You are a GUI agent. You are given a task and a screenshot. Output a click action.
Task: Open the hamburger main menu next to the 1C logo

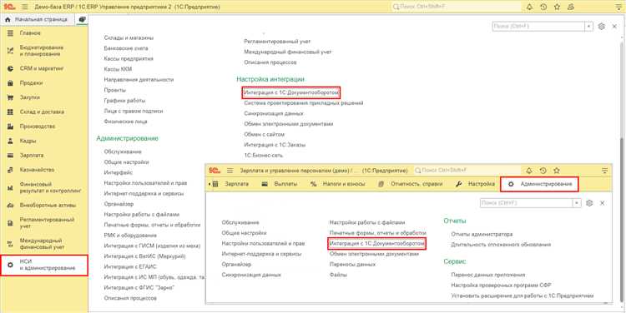pos(25,7)
